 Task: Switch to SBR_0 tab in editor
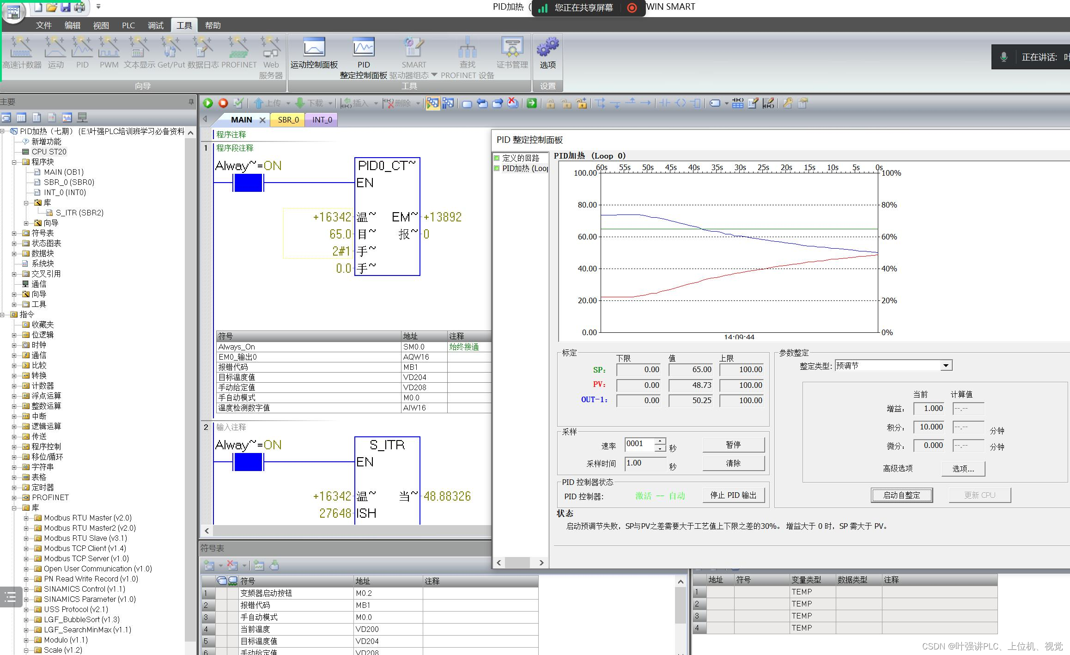pos(288,119)
